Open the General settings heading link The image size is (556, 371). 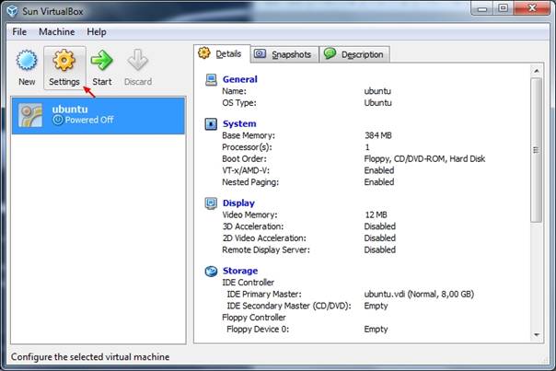[239, 79]
